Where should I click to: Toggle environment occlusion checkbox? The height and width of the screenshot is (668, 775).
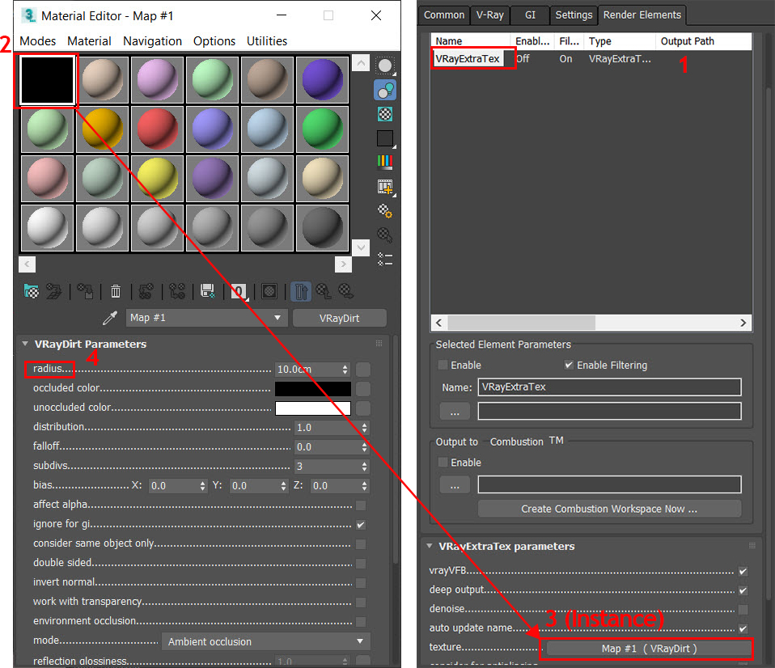click(361, 622)
